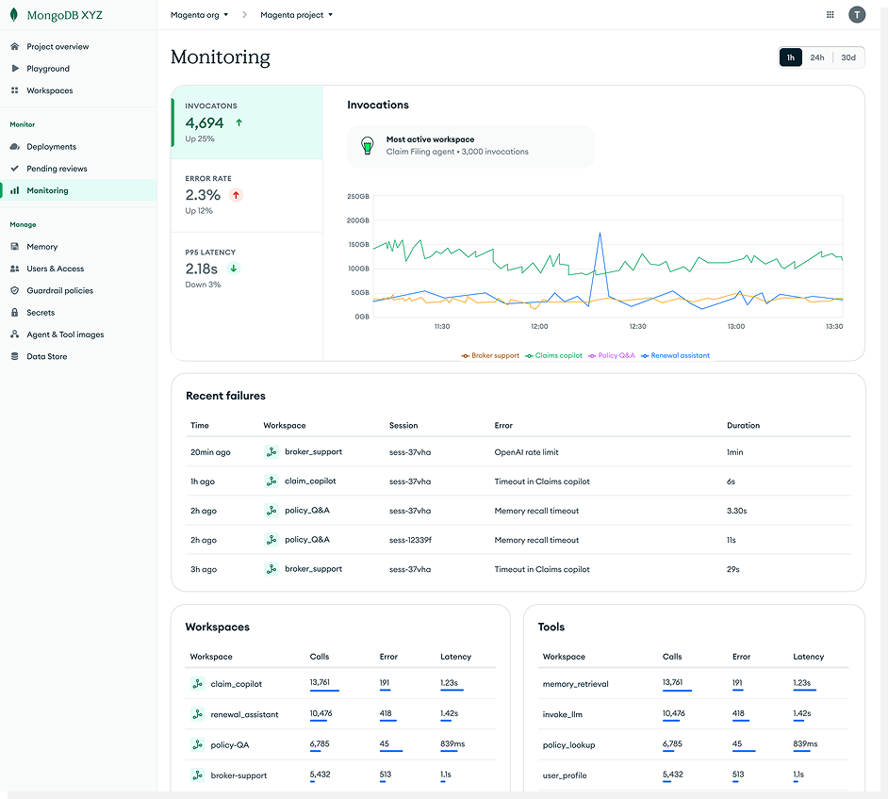Select the 1h time range tab
The width and height of the screenshot is (888, 799).
click(x=791, y=57)
